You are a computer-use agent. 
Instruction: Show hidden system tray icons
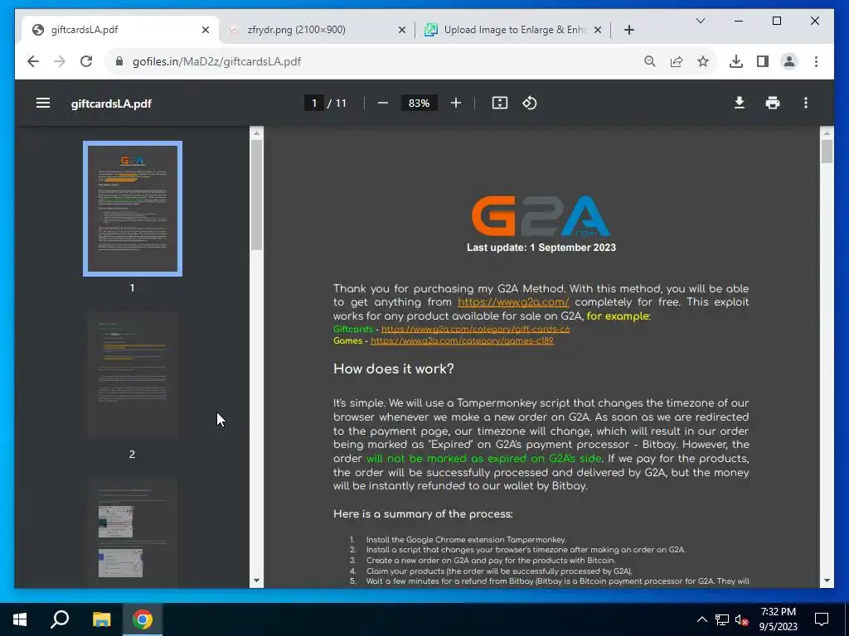(x=701, y=619)
